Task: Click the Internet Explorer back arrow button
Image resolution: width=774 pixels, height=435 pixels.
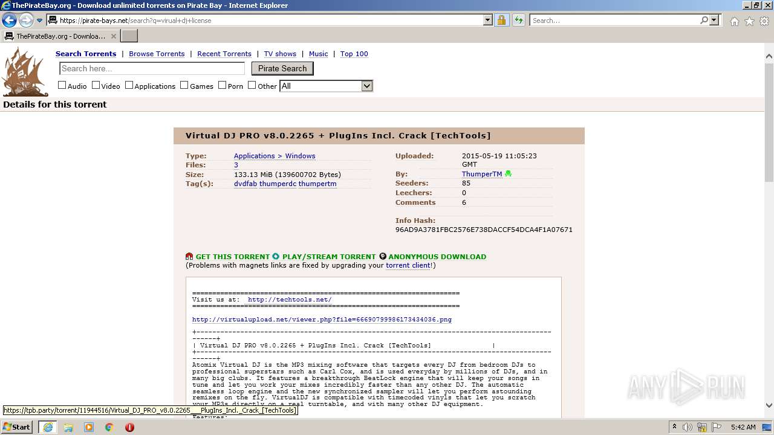Action: click(x=9, y=21)
